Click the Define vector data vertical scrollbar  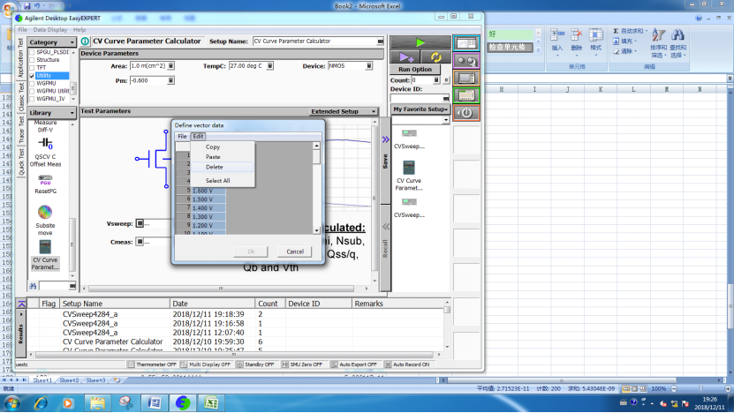[316, 188]
